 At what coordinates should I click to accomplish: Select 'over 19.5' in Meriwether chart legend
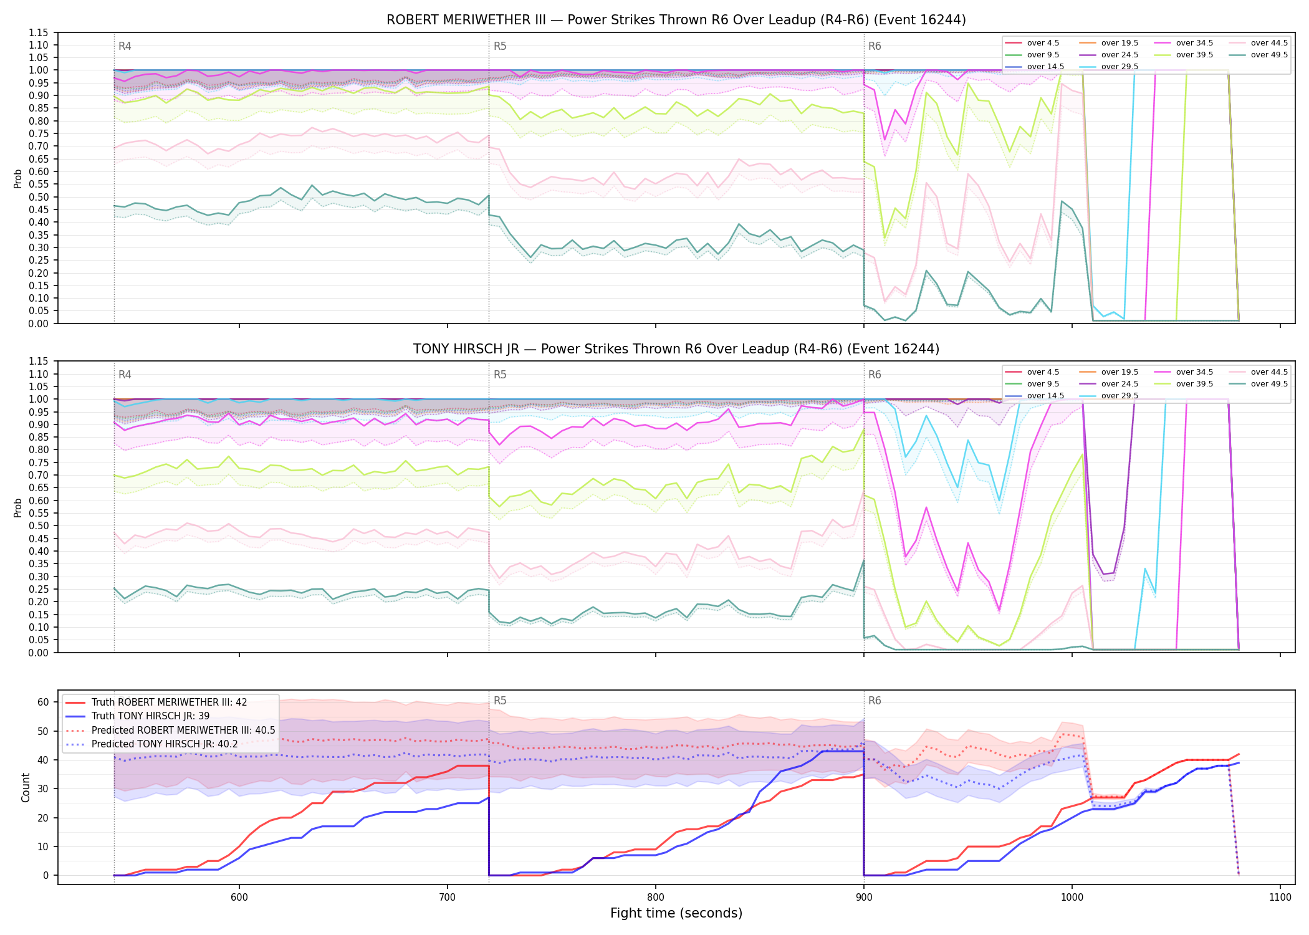[1108, 43]
